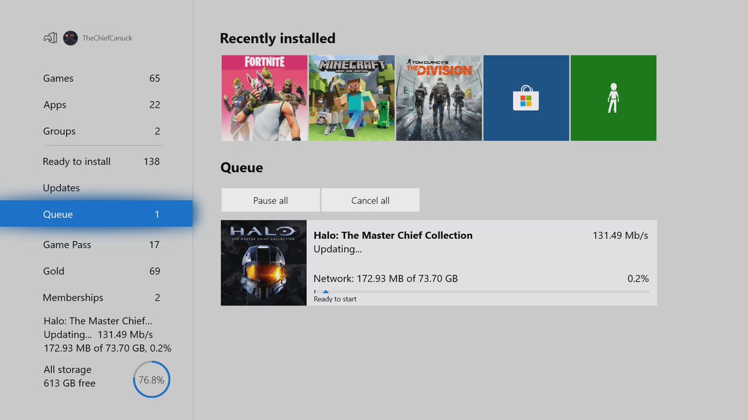Open the green Xbox Avatars tile

613,98
